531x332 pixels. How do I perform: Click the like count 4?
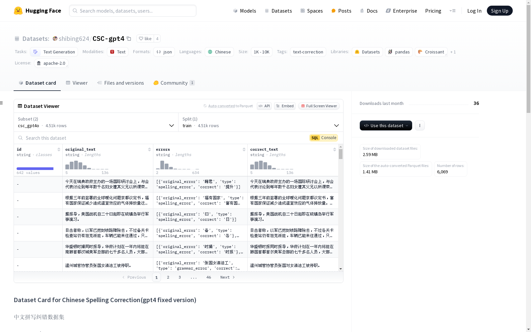pyautogui.click(x=157, y=39)
